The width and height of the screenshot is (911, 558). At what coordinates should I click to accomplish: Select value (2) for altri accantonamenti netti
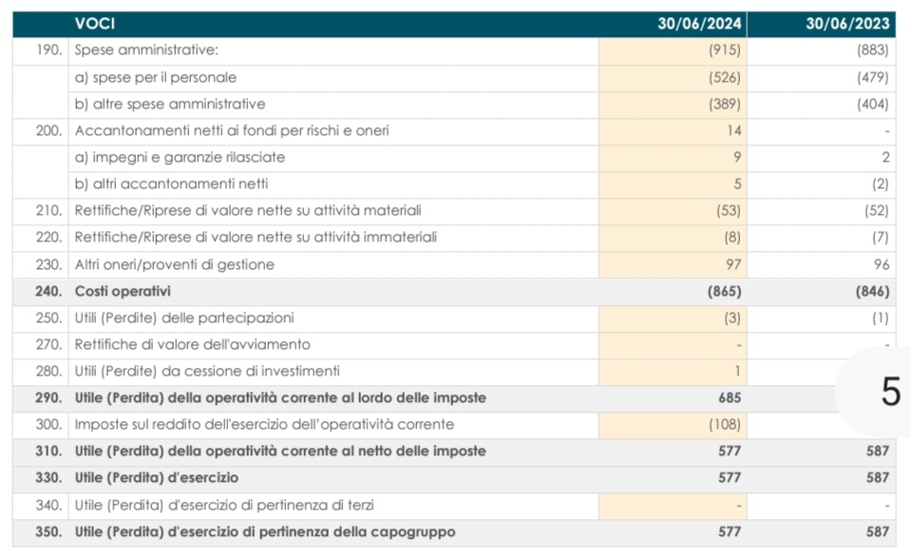[x=881, y=184]
